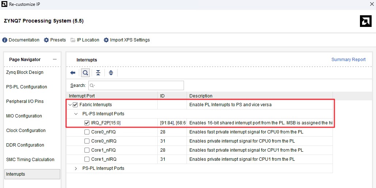
Task: Open Presets gear option
Action: [x=46, y=40]
